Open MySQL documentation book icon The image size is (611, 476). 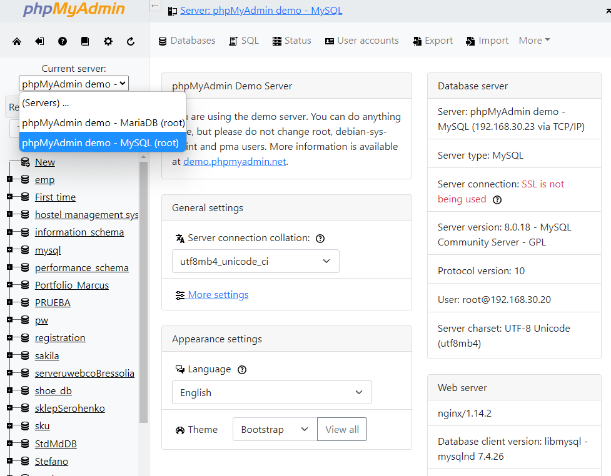[85, 41]
